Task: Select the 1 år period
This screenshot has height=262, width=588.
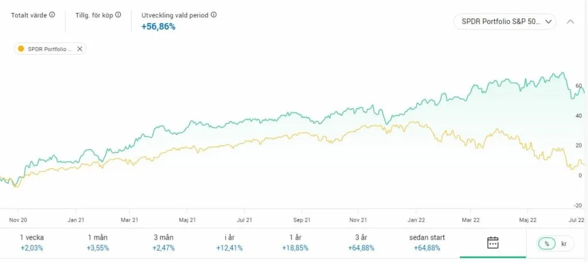Action: pos(296,242)
